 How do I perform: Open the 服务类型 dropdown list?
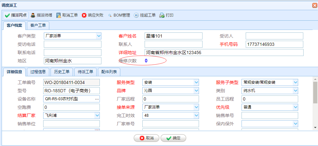[196, 82]
